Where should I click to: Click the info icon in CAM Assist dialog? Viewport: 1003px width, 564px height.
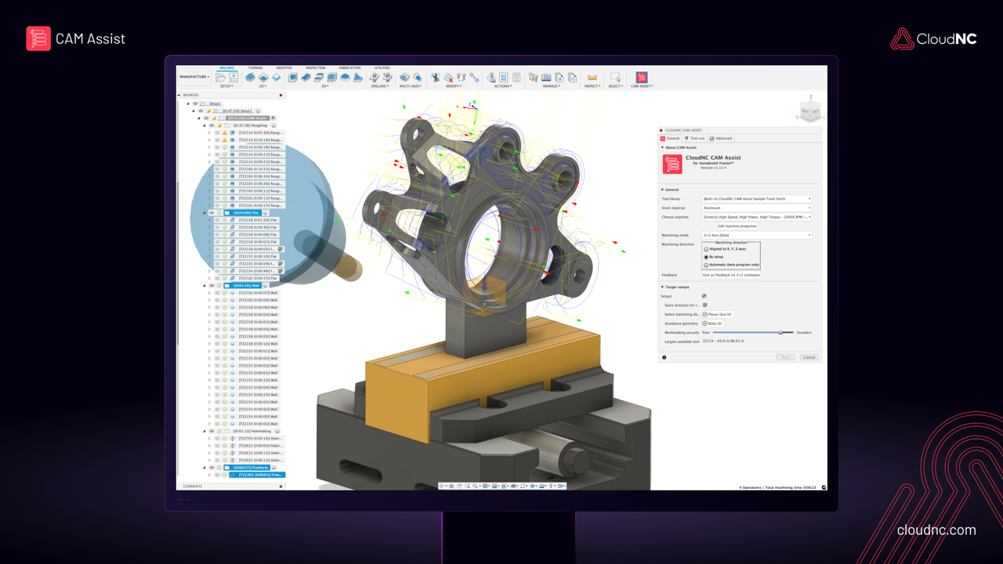[664, 357]
